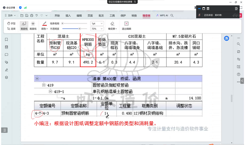Open bookmarks panel in left sidebar

(x=6, y=40)
